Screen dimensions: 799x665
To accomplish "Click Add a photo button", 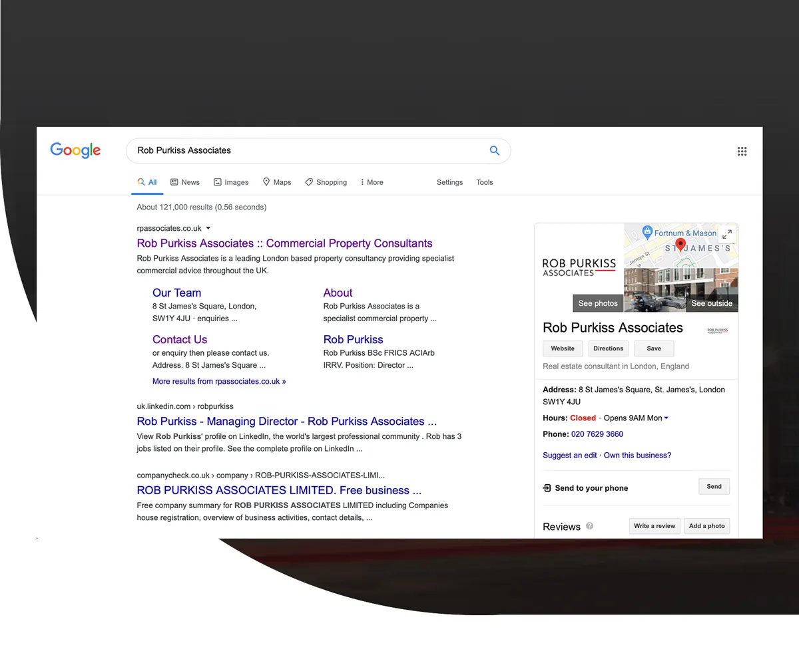I will pos(707,526).
